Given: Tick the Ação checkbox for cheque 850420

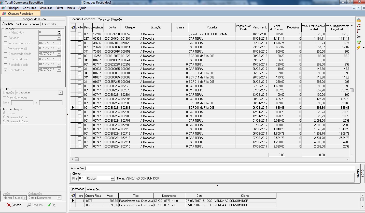Looking at the screenshot, I should (80, 43).
